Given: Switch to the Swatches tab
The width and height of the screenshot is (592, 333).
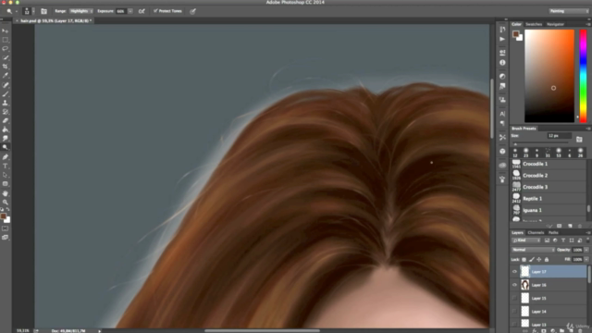Looking at the screenshot, I should 534,24.
